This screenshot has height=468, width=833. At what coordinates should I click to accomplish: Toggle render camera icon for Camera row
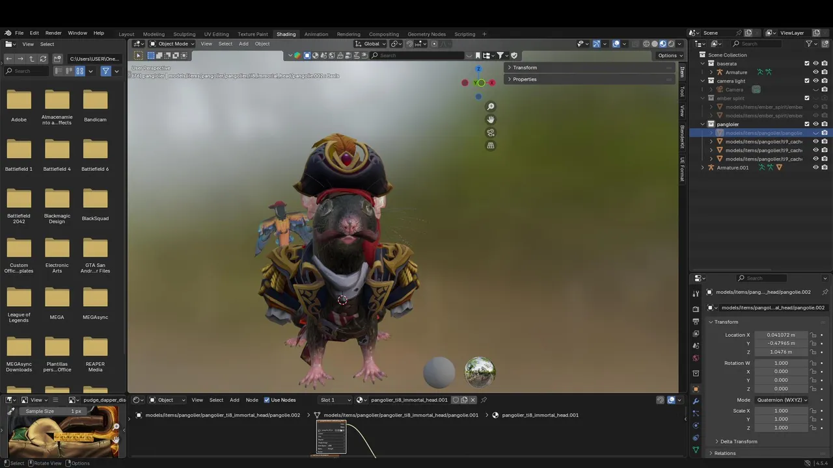tap(825, 90)
